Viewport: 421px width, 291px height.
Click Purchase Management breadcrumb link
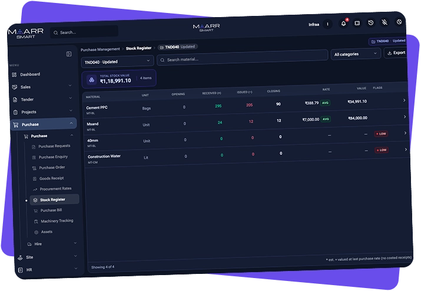point(100,49)
